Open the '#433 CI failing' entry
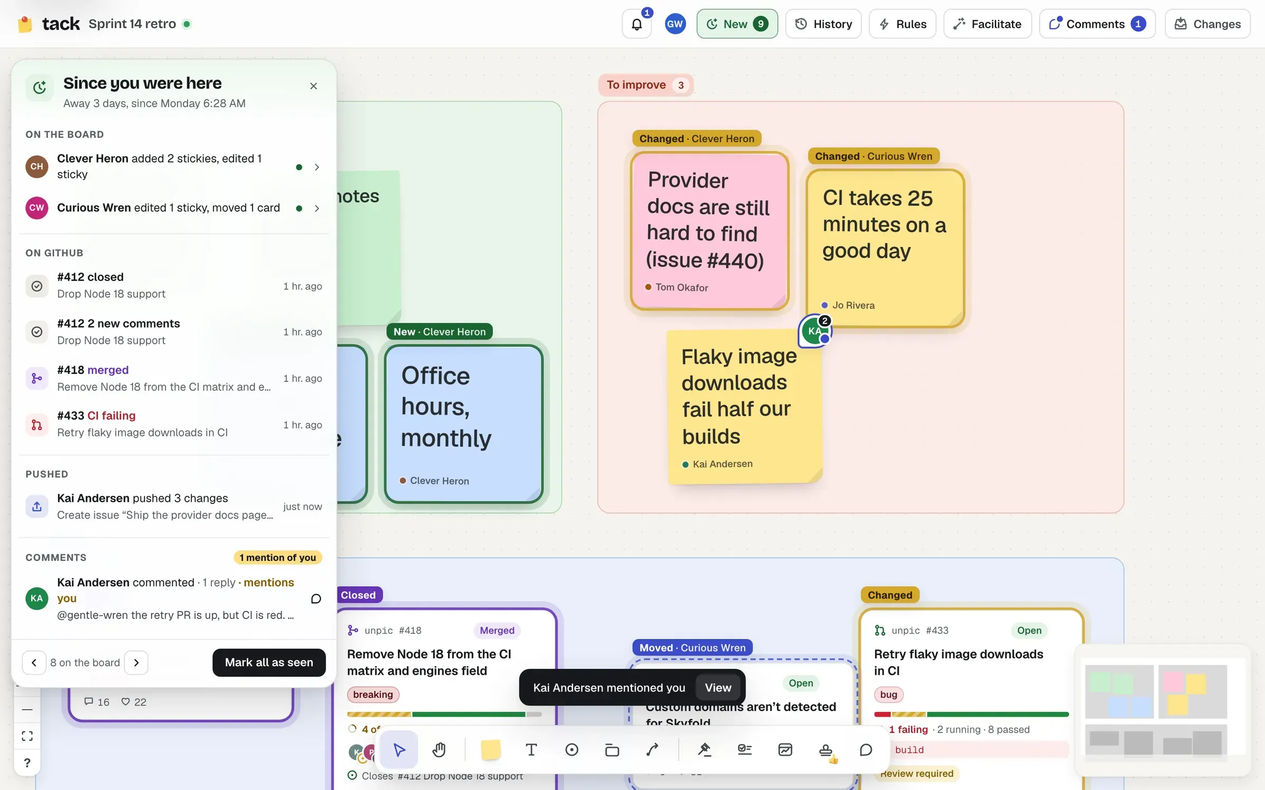 (x=174, y=424)
